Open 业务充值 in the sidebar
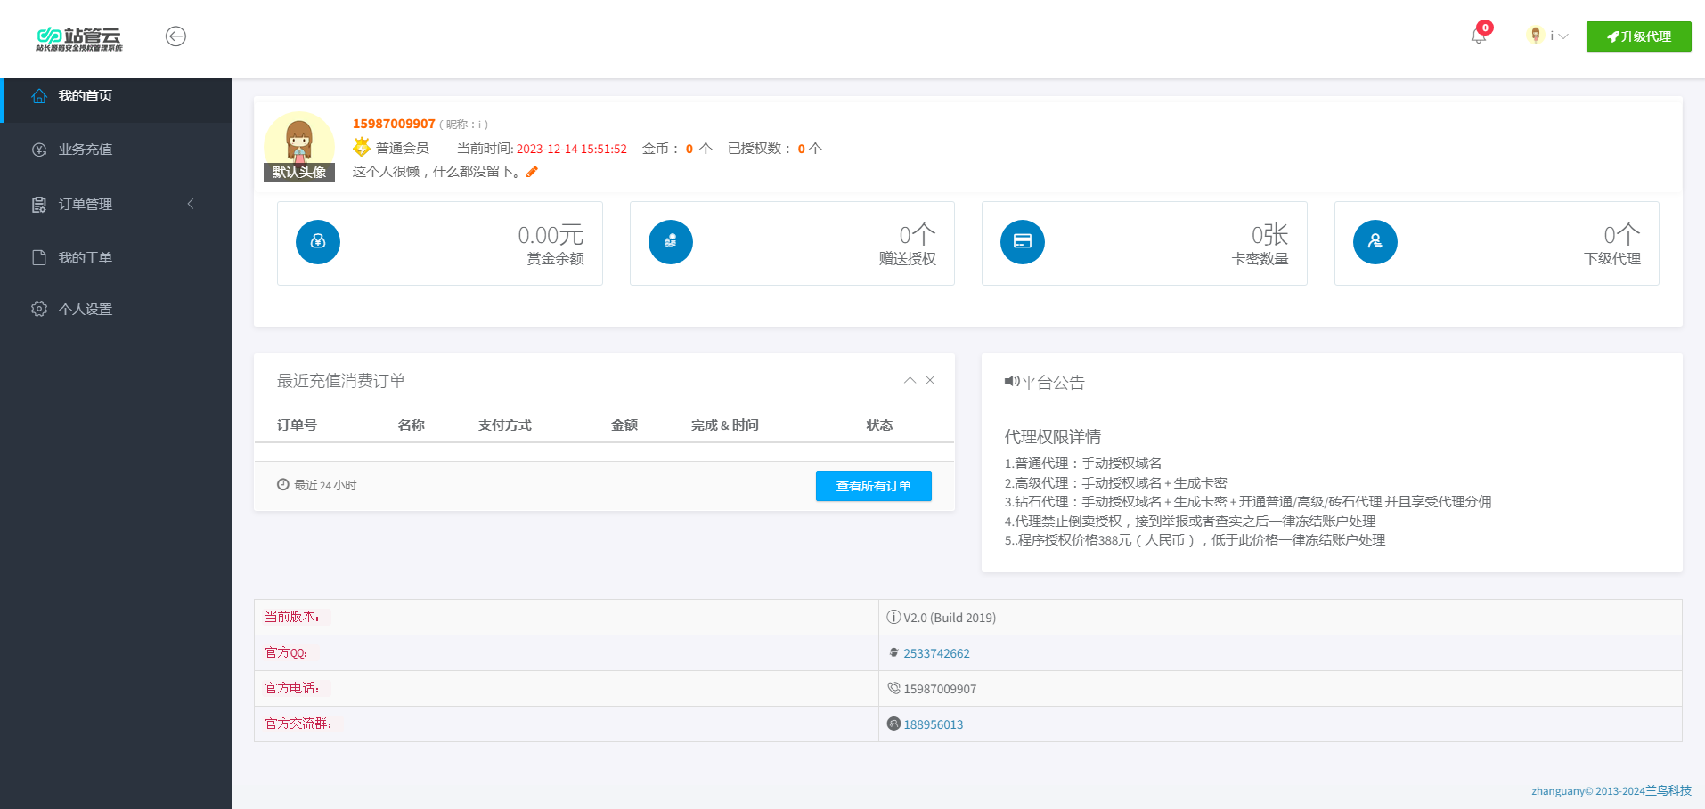Image resolution: width=1705 pixels, height=809 pixels. (86, 150)
